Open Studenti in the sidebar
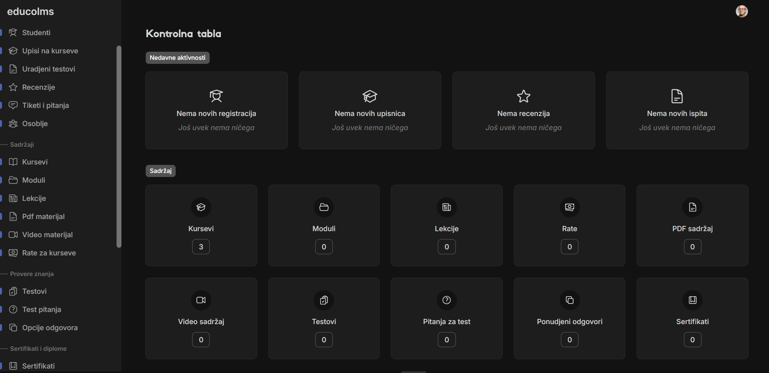Image resolution: width=769 pixels, height=373 pixels. coord(36,33)
